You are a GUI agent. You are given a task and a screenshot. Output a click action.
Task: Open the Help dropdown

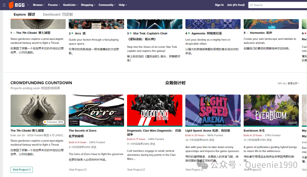(123, 5)
